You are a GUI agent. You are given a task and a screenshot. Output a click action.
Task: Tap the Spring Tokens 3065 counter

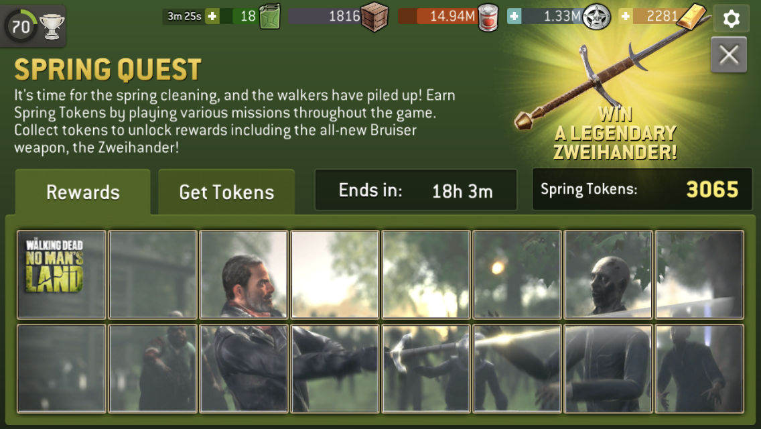642,189
